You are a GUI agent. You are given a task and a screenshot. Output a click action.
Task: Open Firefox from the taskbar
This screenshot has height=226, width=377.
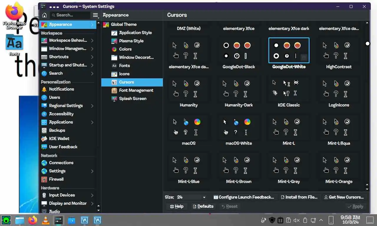(33, 220)
